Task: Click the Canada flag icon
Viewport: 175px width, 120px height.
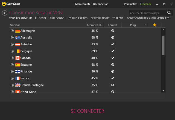Action: [17, 58]
